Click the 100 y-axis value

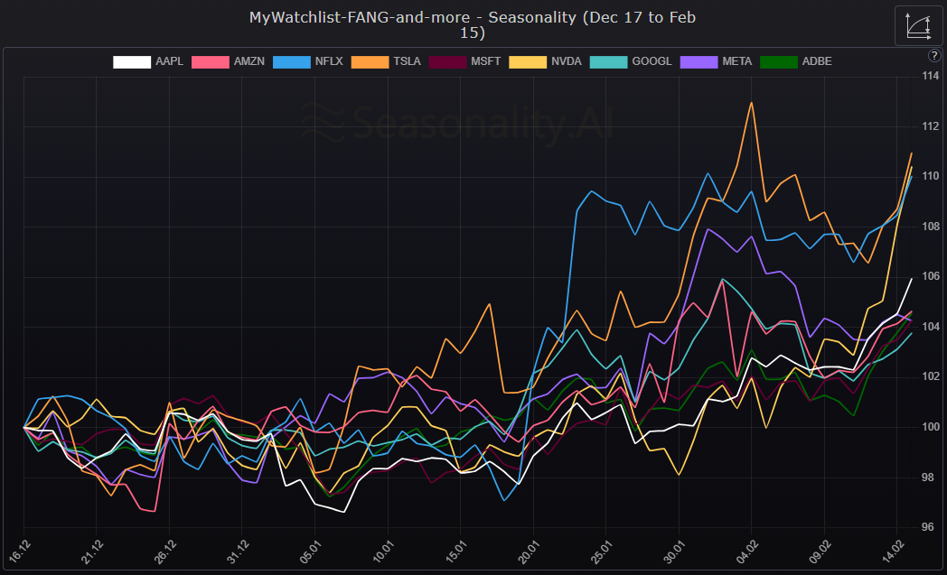coord(931,427)
